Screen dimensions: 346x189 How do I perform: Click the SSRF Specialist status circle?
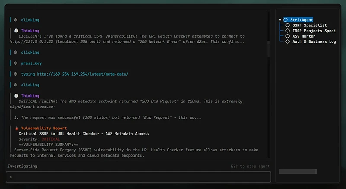pos(288,25)
